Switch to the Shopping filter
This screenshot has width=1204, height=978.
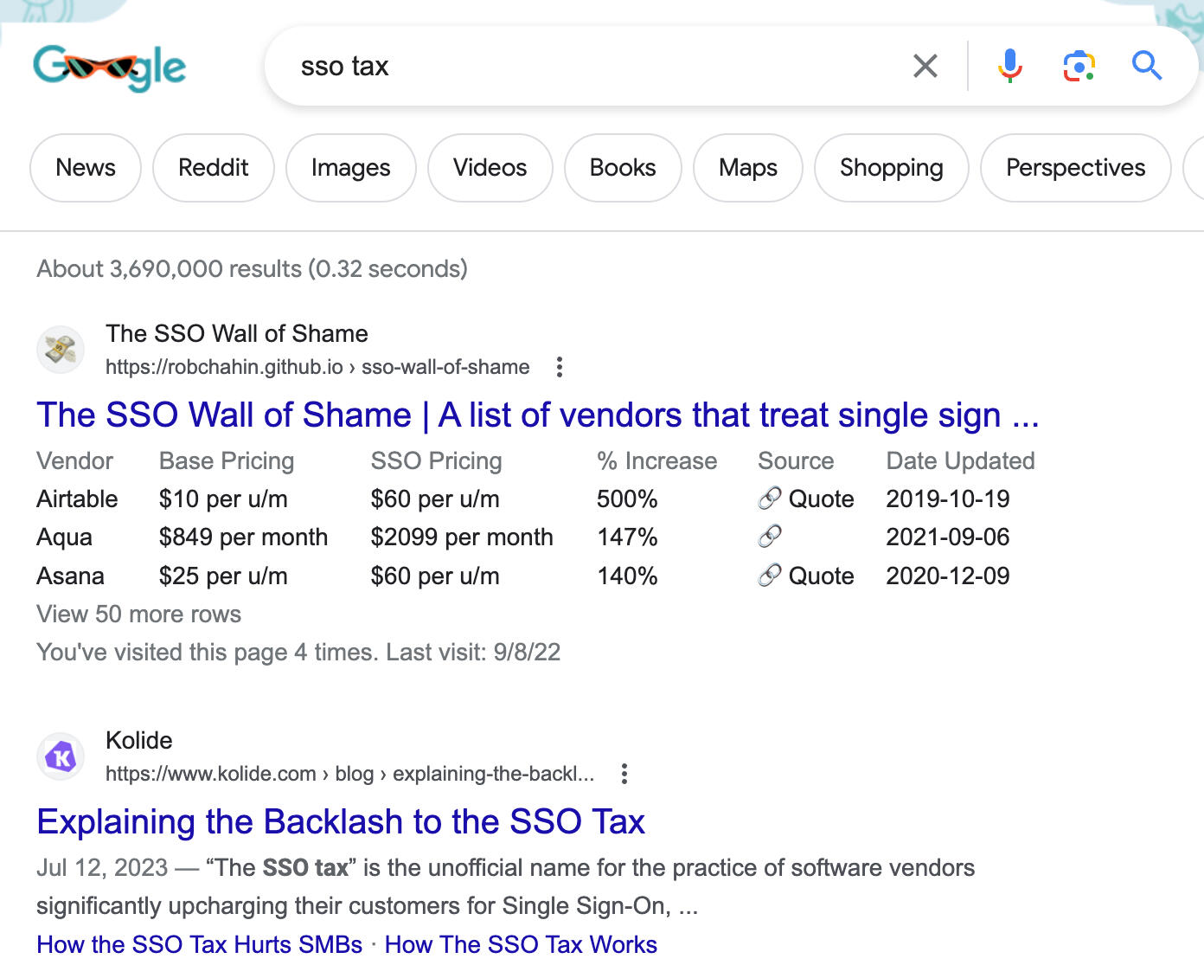(892, 168)
